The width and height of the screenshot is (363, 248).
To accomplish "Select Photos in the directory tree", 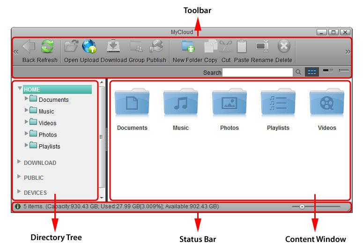I will [48, 135].
